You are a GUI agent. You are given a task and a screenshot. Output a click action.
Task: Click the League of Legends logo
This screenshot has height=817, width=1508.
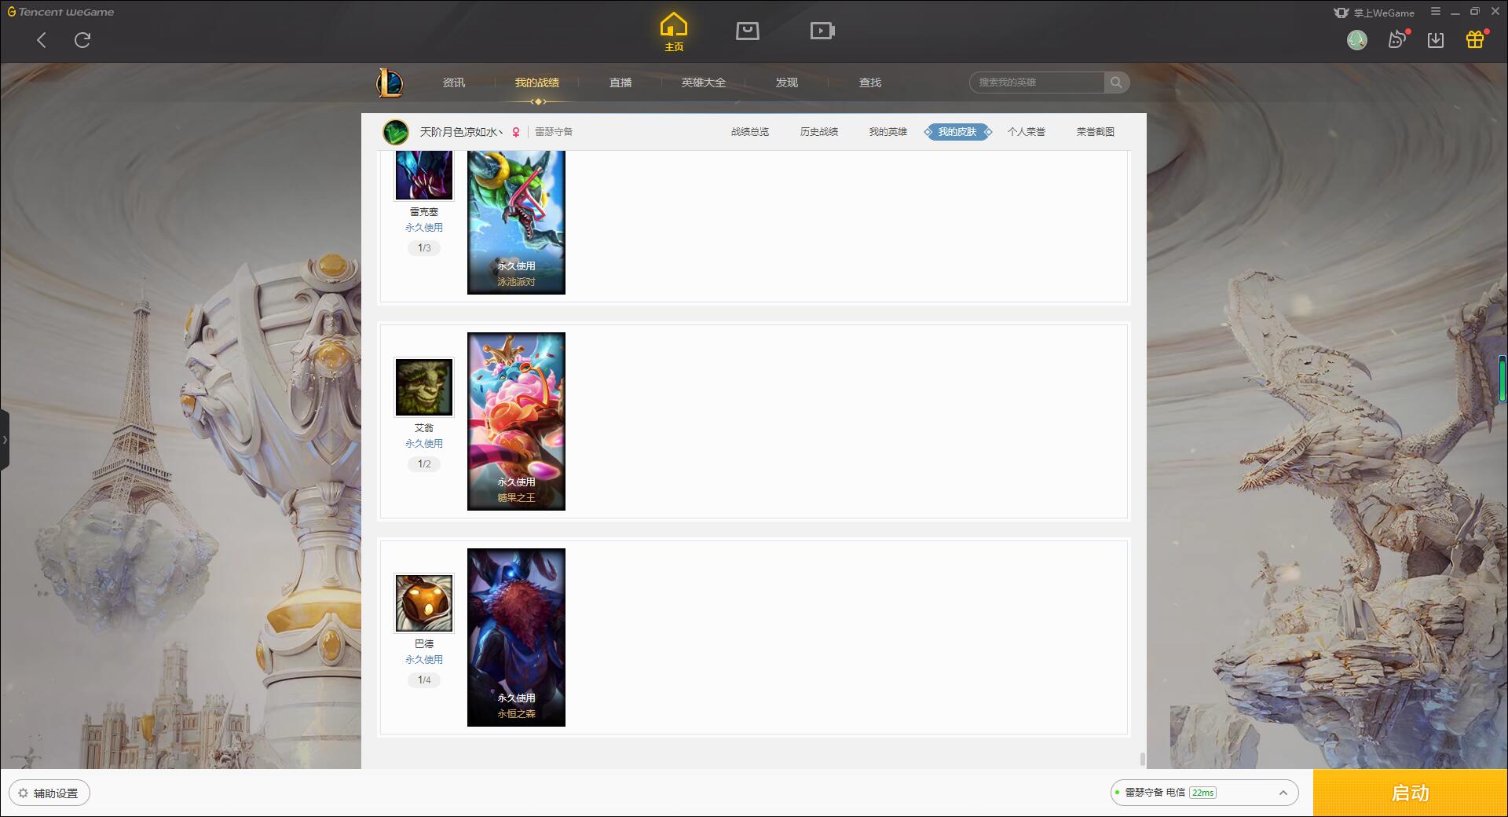click(x=390, y=82)
